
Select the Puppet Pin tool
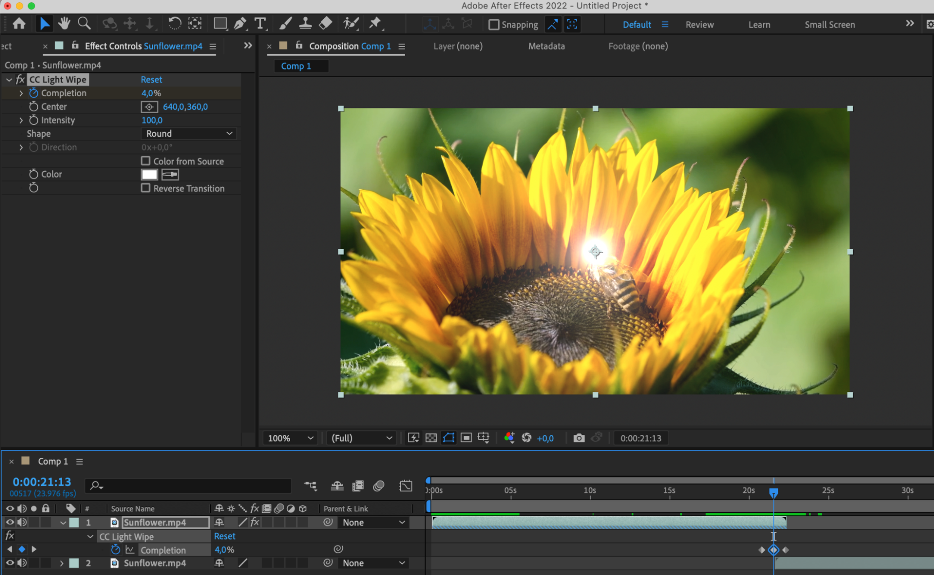click(x=375, y=23)
